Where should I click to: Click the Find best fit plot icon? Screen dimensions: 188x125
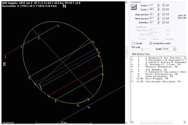[x=134, y=7]
